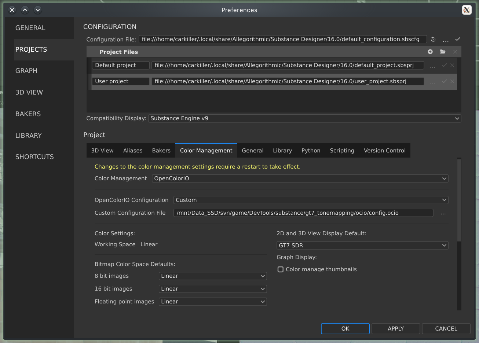The image size is (479, 343).
Task: Add a new project file entry
Action: click(430, 52)
